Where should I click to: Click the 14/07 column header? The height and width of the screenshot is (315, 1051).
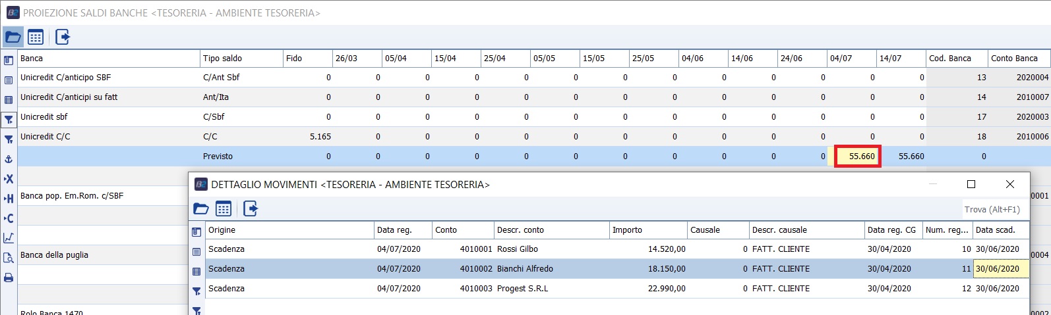[x=901, y=59]
